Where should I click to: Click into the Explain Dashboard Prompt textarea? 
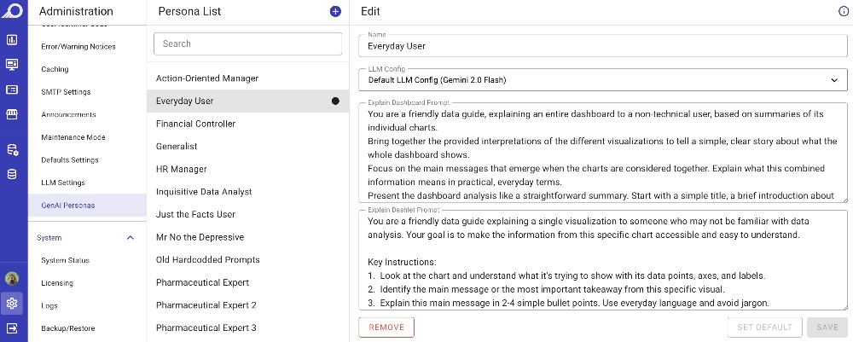coord(603,153)
